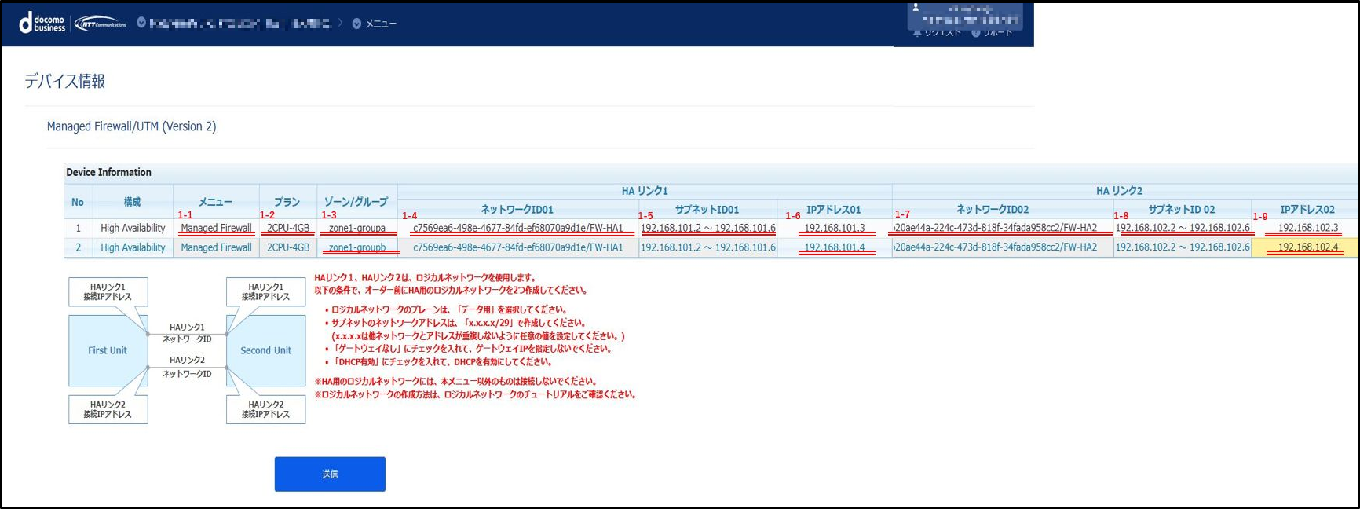Screen dimensions: 1360x509
Task: Click HAリンク1 接続IPアドレス box above First Unit
Action: [x=108, y=292]
